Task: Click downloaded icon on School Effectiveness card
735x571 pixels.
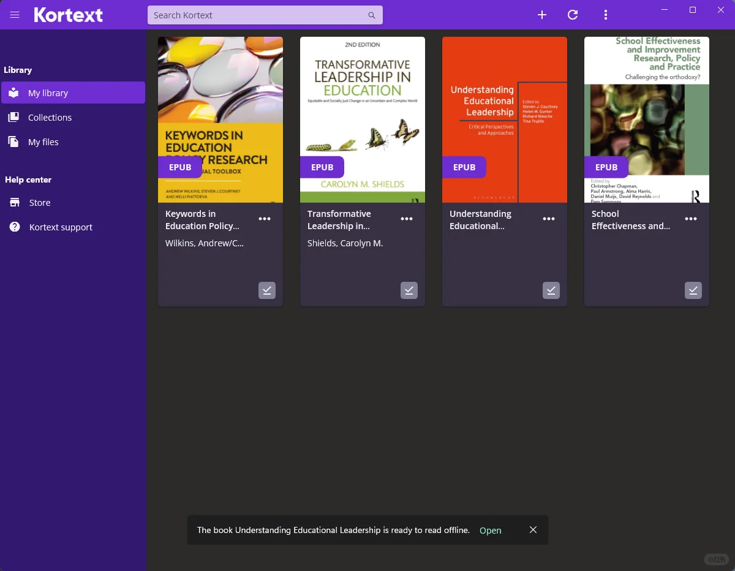Action: tap(693, 290)
